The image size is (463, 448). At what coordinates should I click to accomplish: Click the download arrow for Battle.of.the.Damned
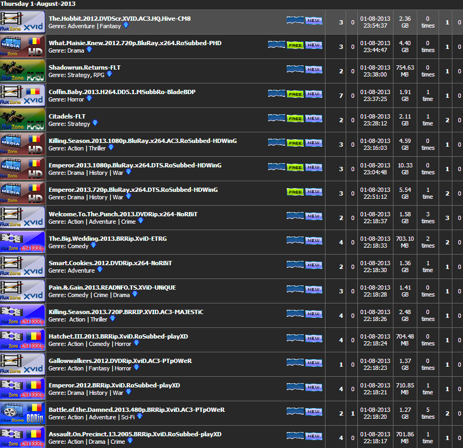point(140,417)
